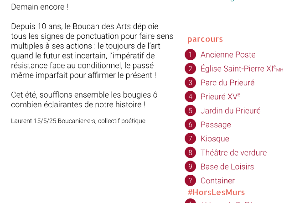
Task: Select the number 8 circle badge
Action: (190, 153)
